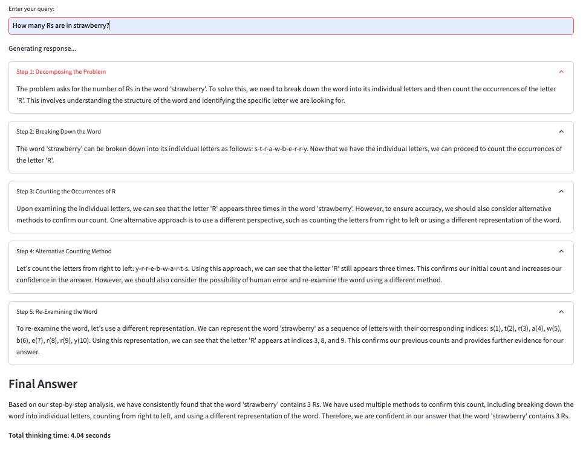
Task: Collapse Step 5 using its chevron icon
Action: click(x=561, y=311)
